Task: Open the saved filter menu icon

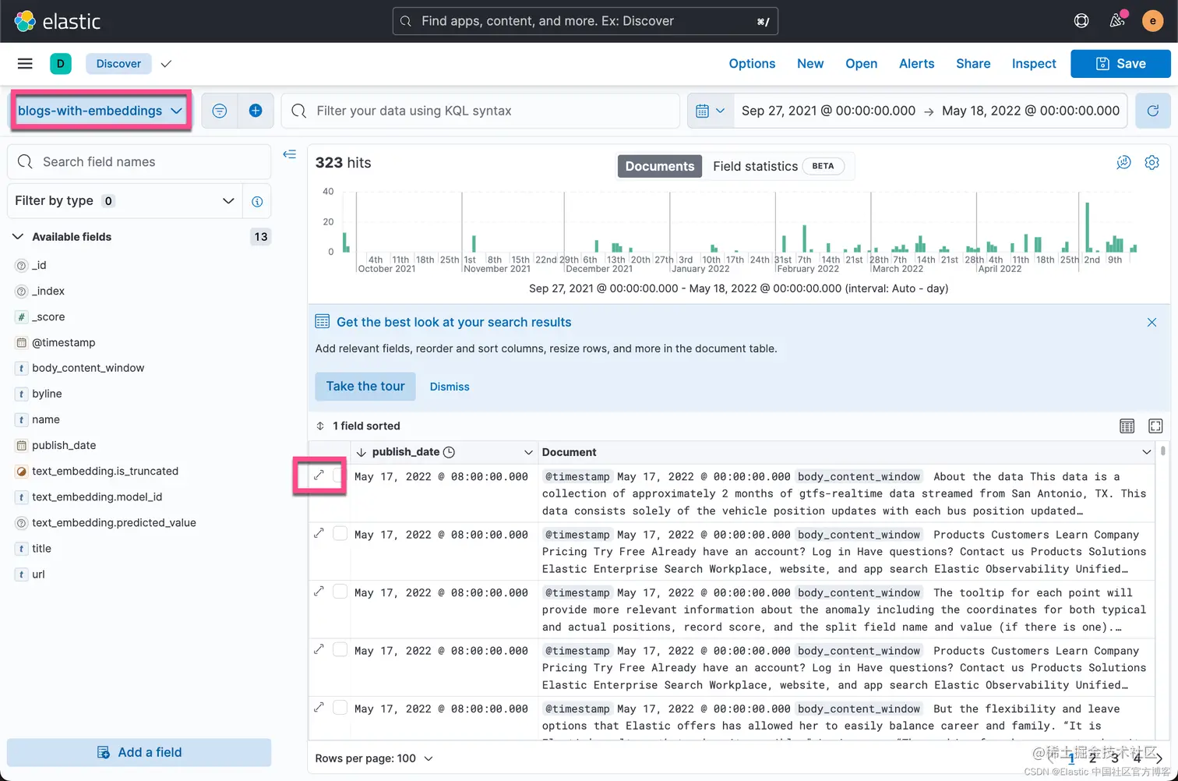Action: pyautogui.click(x=220, y=111)
